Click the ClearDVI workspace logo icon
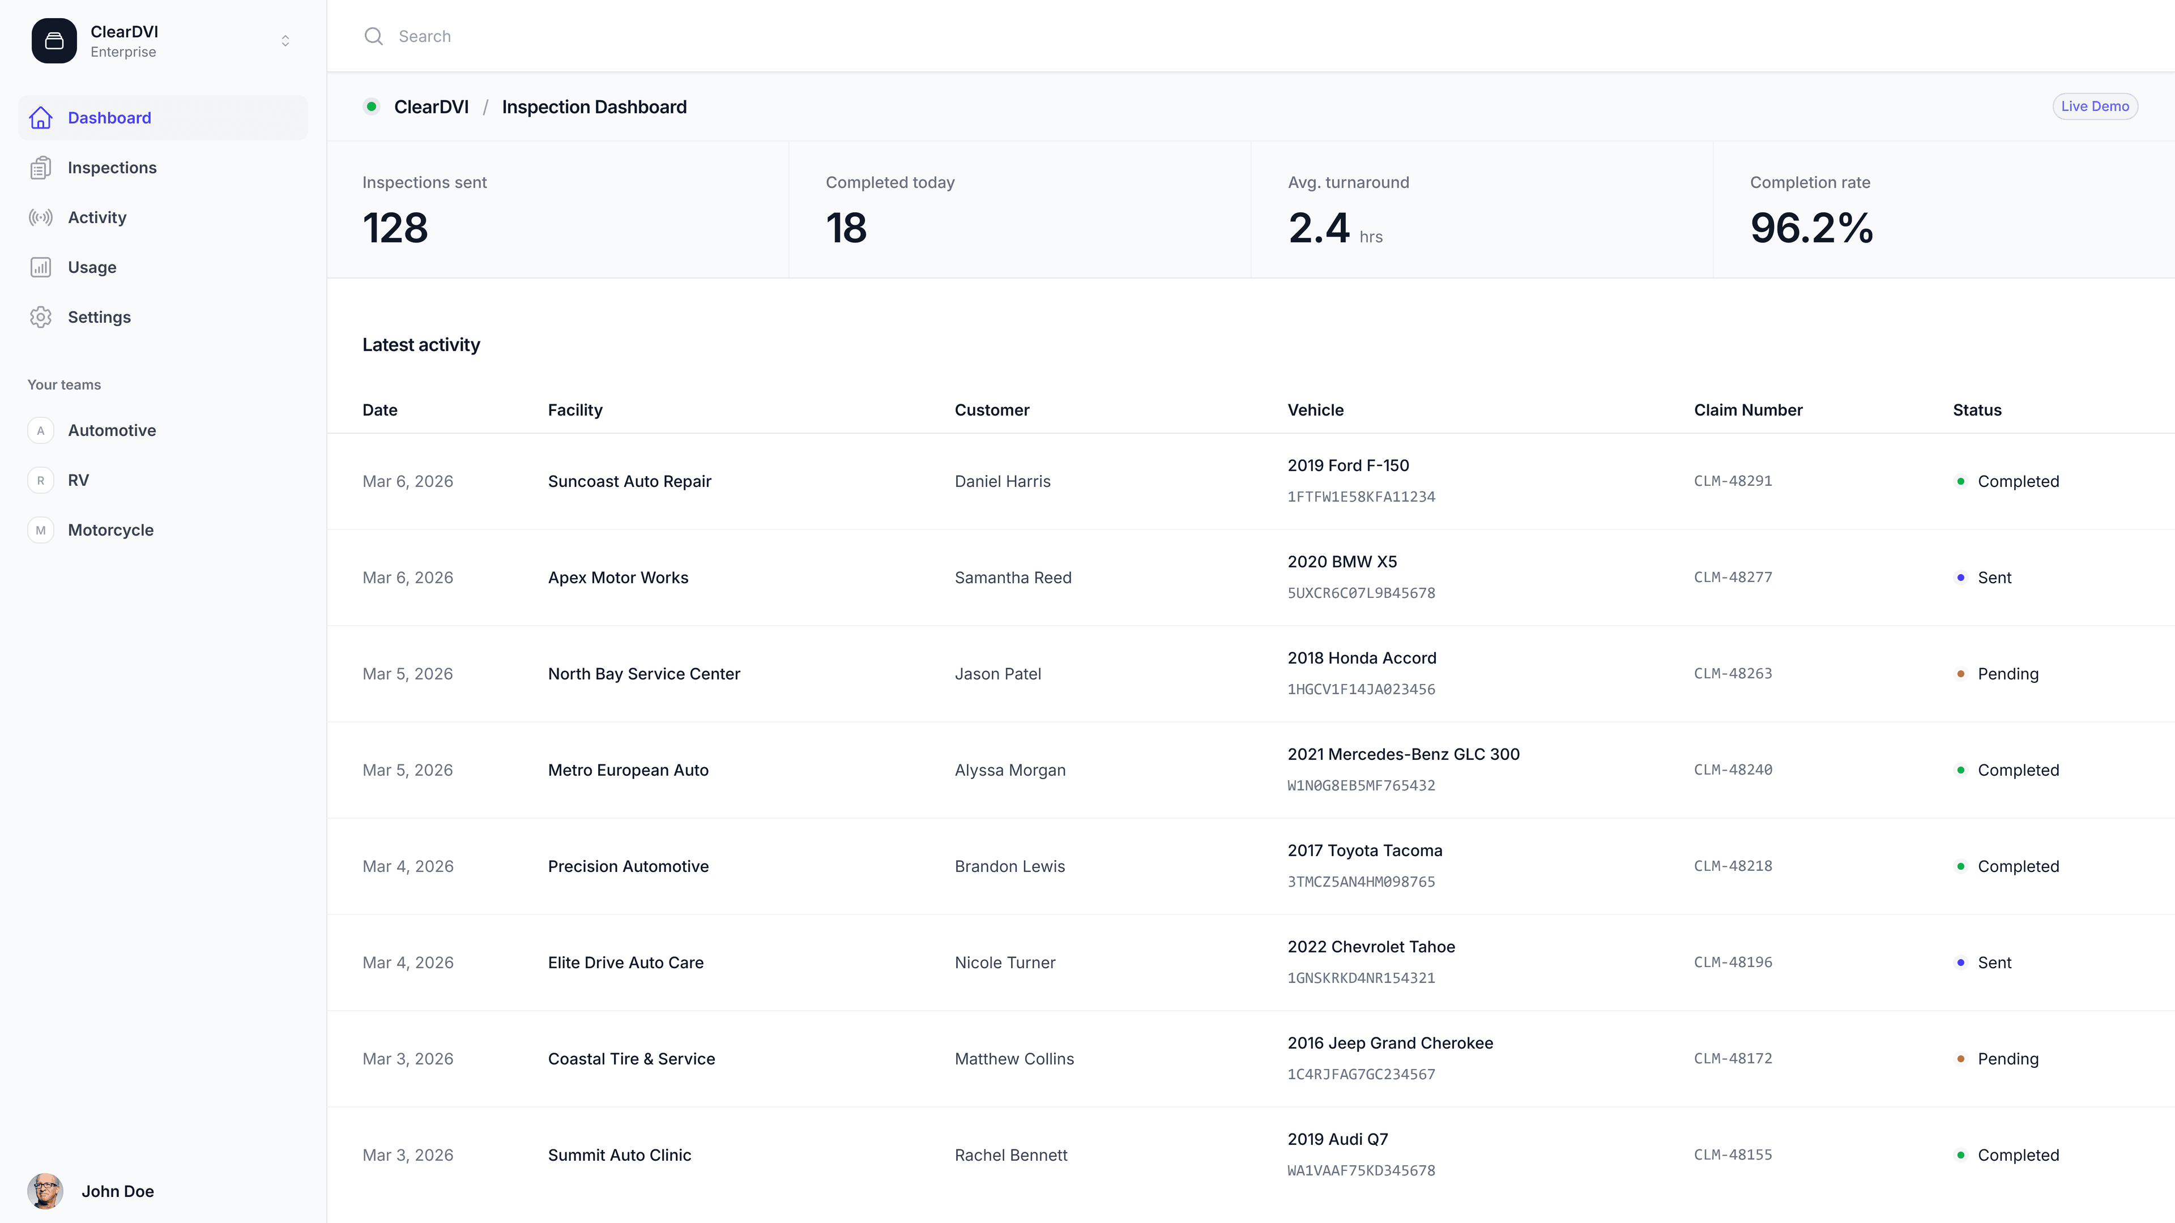Screen dimensions: 2175x1223 (x=54, y=40)
